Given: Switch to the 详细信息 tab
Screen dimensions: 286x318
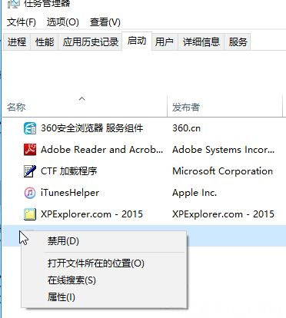Looking at the screenshot, I should (x=201, y=42).
